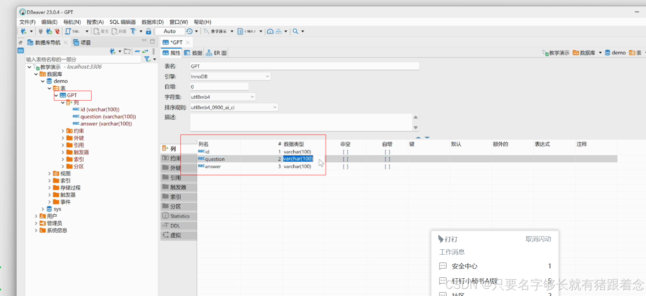Click the 提交 commit button
This screenshot has height=296, width=646.
(x=101, y=31)
